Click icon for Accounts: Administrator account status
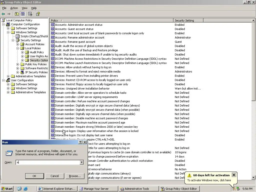 pos(52,25)
